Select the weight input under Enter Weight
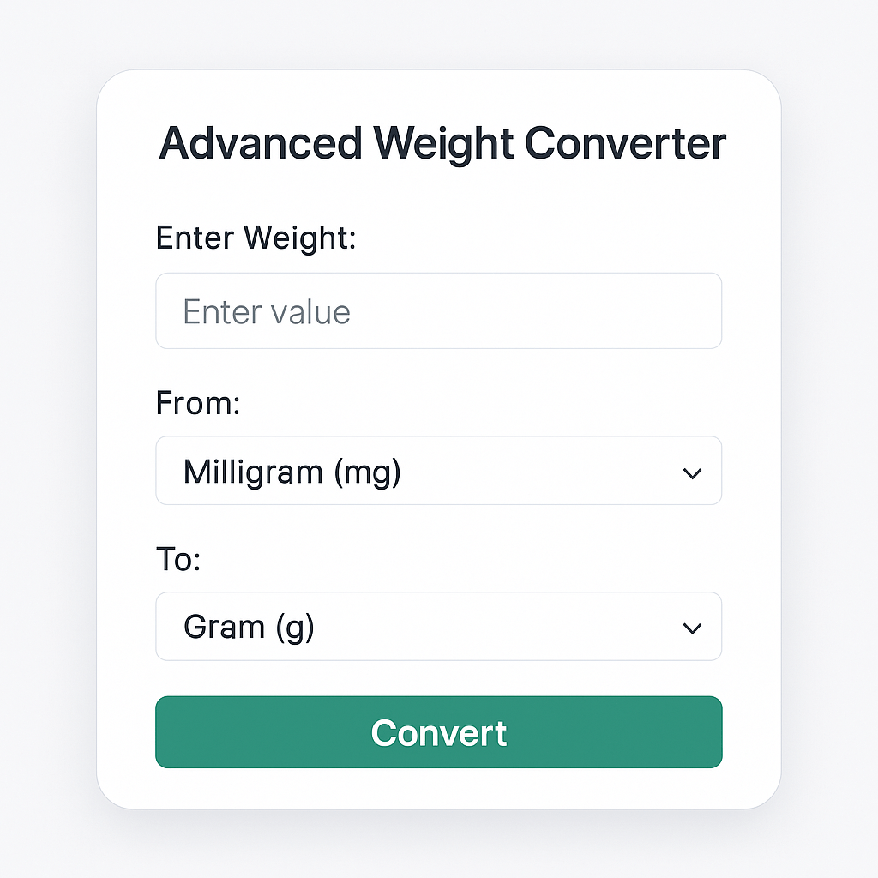 click(x=439, y=310)
